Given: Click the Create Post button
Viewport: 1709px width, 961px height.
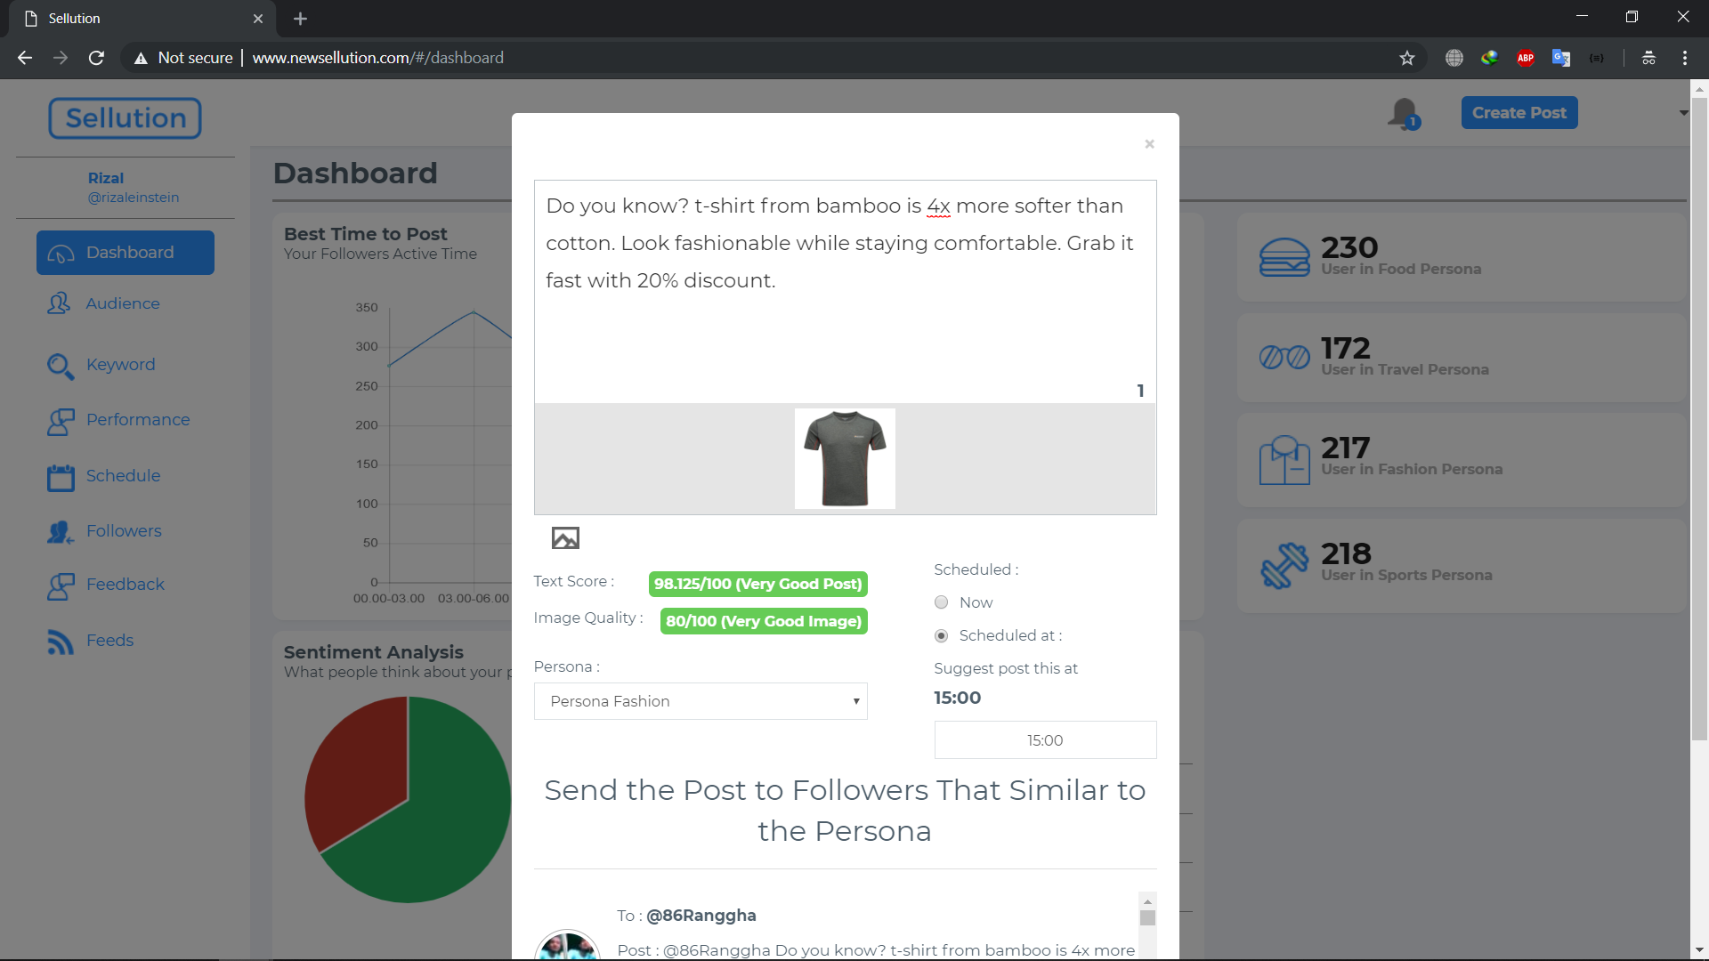Looking at the screenshot, I should (x=1519, y=113).
